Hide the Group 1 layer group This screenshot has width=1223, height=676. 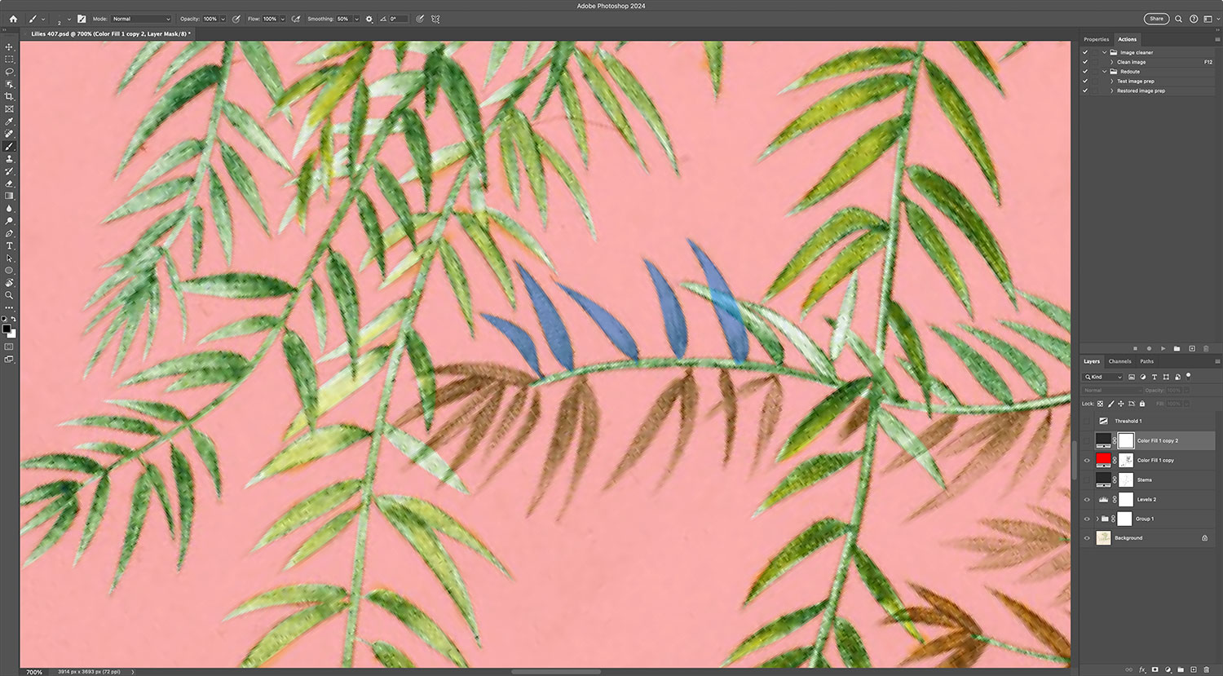tap(1087, 519)
